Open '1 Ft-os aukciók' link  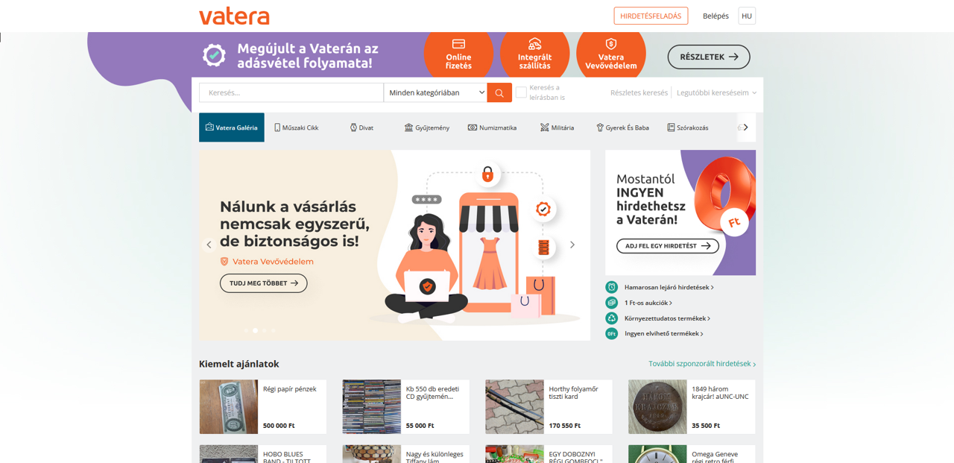coord(648,303)
